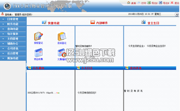Open the 报修登记 clipboard icon
This screenshot has width=180, height=111.
click(38, 36)
